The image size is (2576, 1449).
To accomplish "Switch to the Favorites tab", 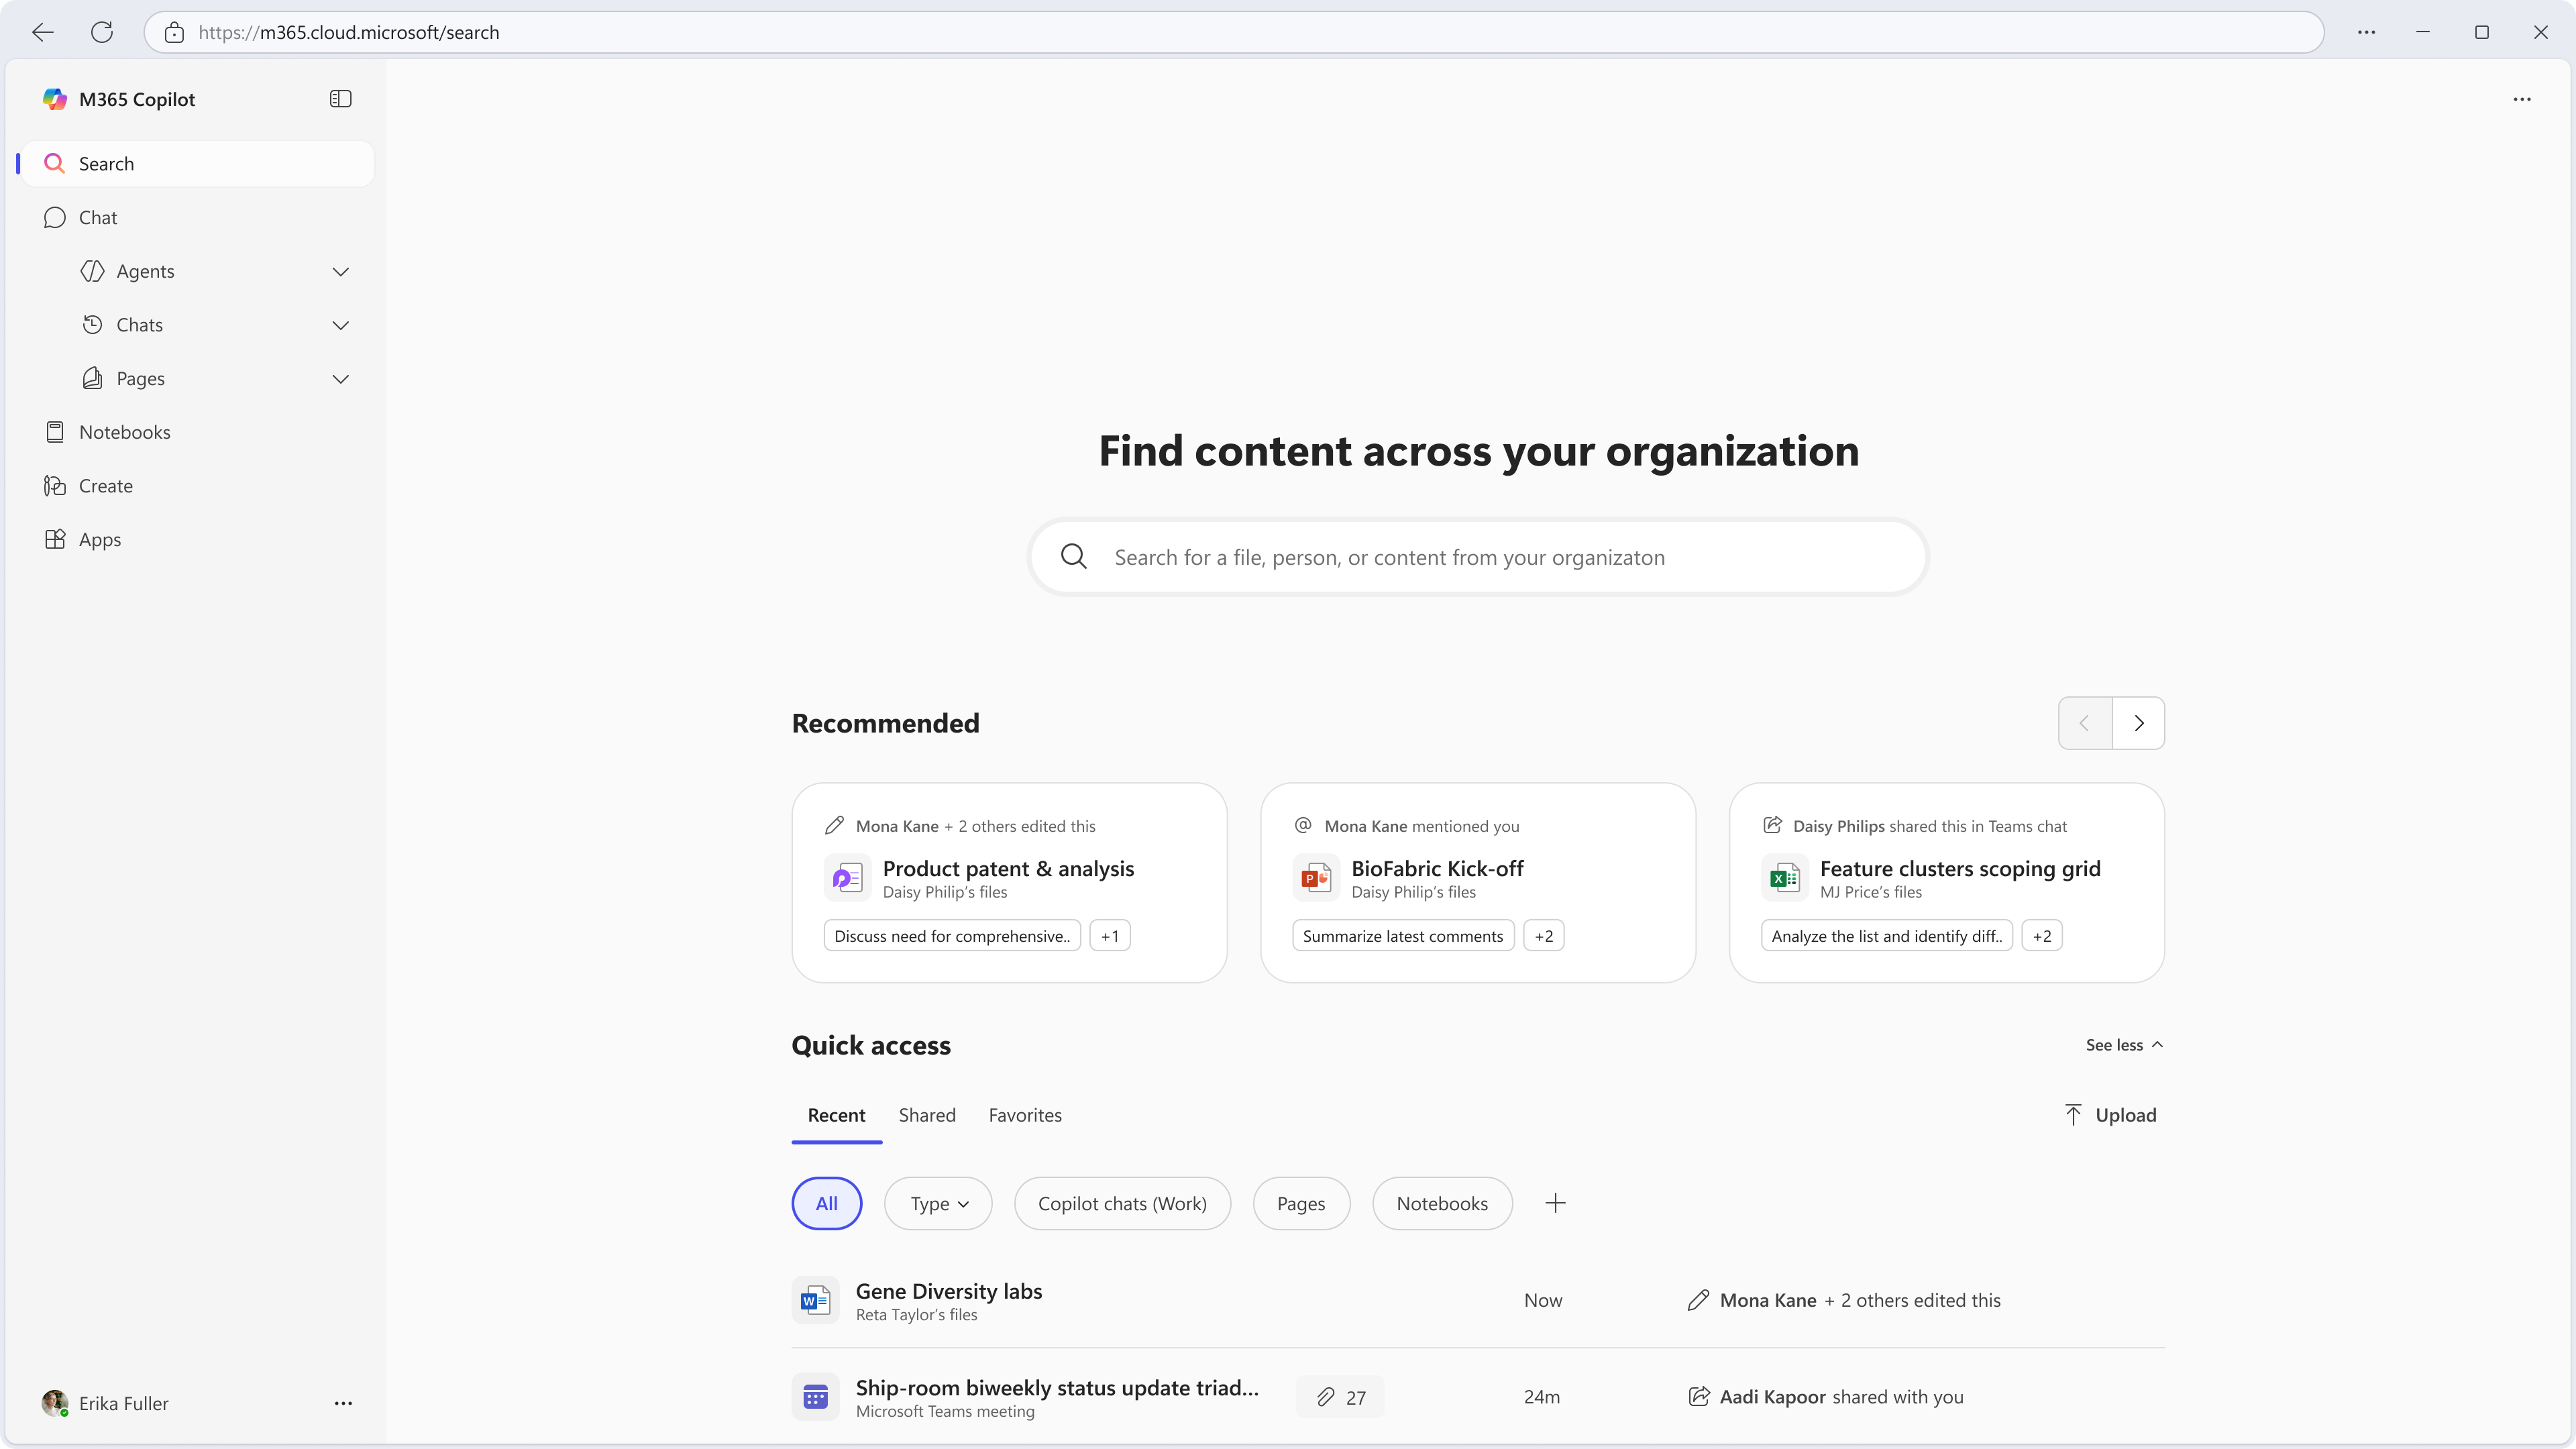I will coord(1024,1115).
